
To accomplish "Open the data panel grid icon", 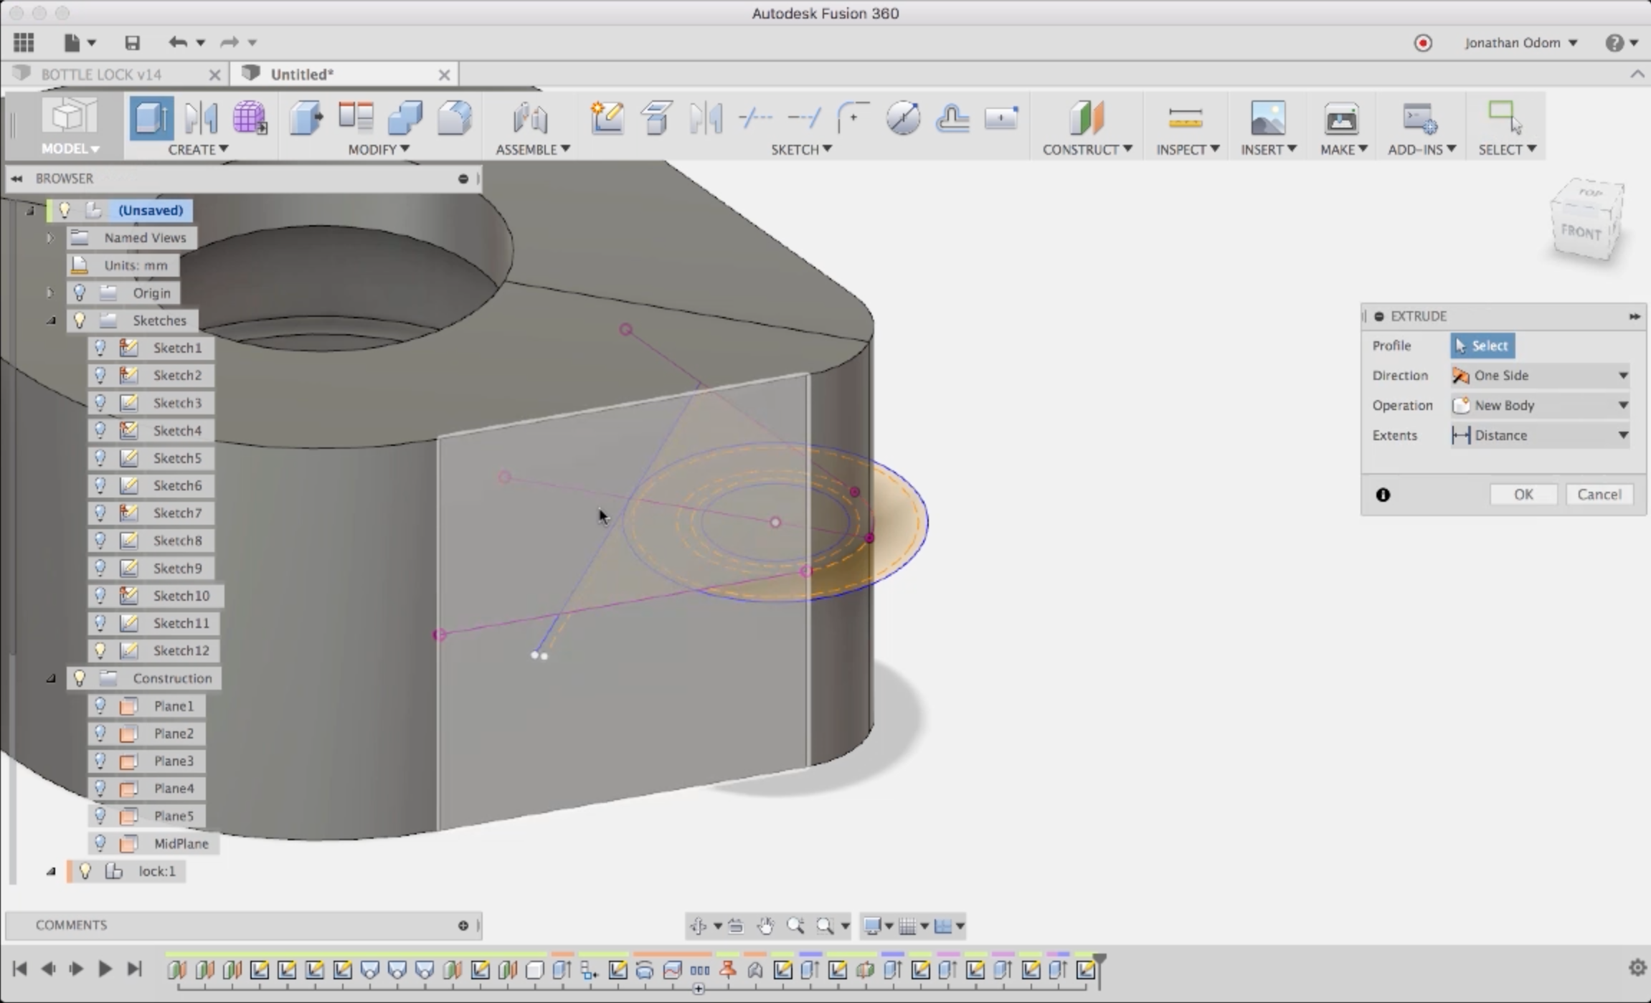I will click(24, 42).
